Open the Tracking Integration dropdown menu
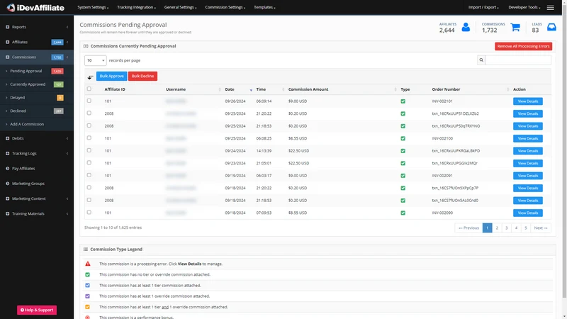 136,7
